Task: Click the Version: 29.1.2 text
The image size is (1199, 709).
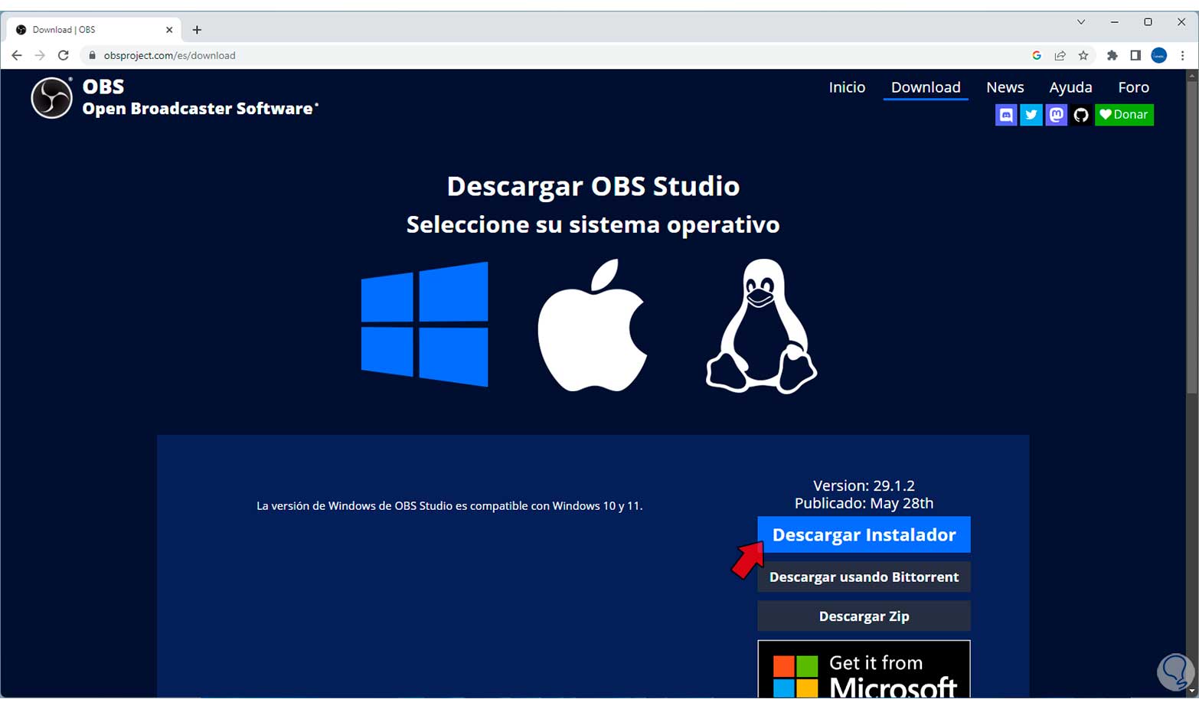Action: click(864, 485)
